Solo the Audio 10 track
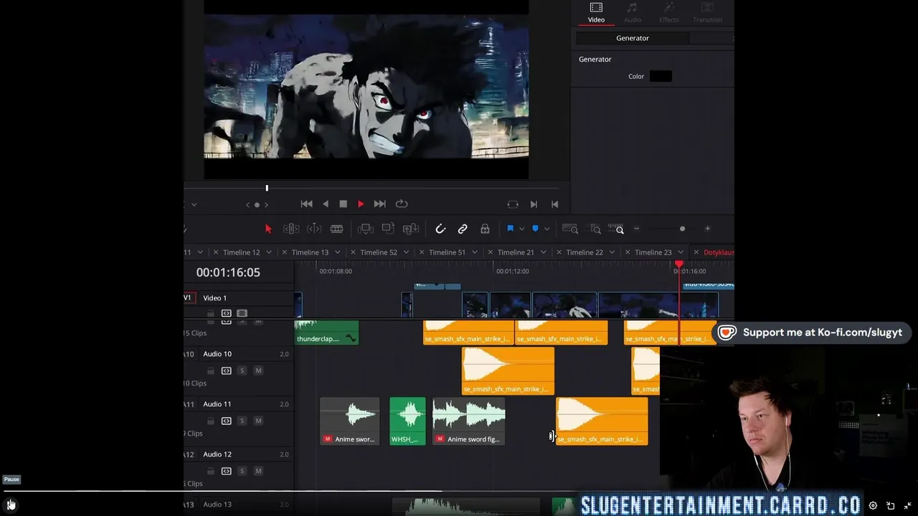 pos(242,371)
